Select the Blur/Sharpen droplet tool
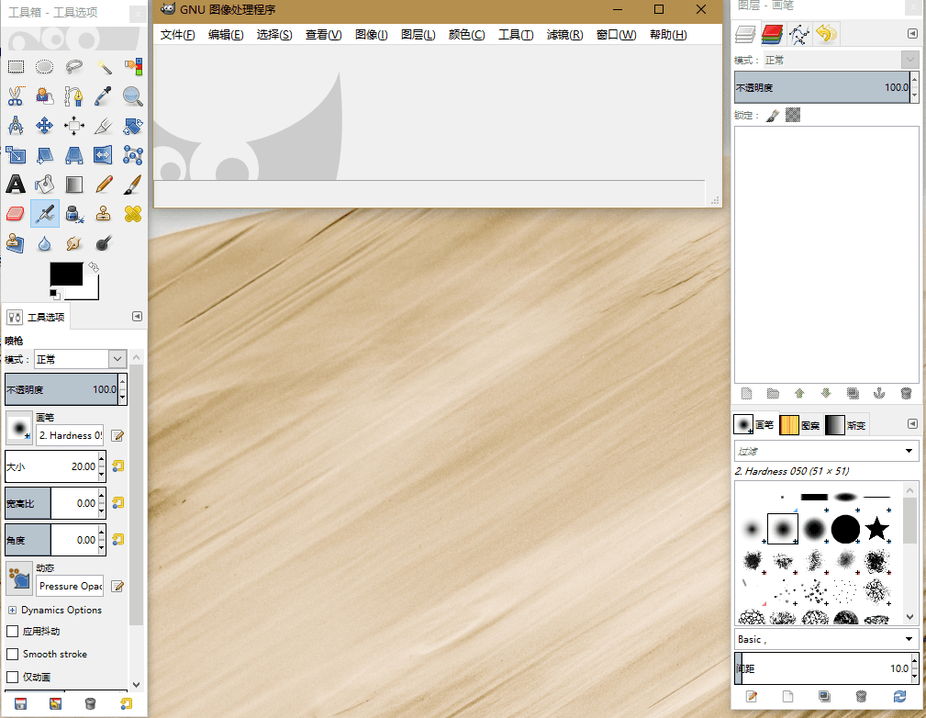926x718 pixels. (45, 243)
